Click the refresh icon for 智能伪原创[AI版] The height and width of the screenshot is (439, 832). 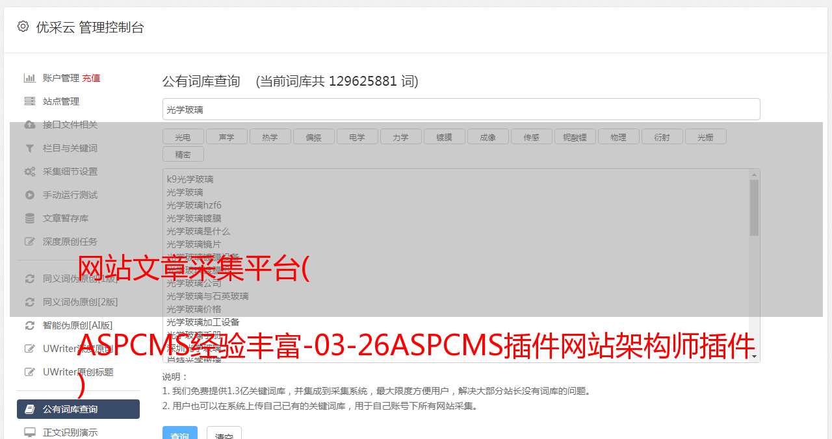(x=29, y=325)
